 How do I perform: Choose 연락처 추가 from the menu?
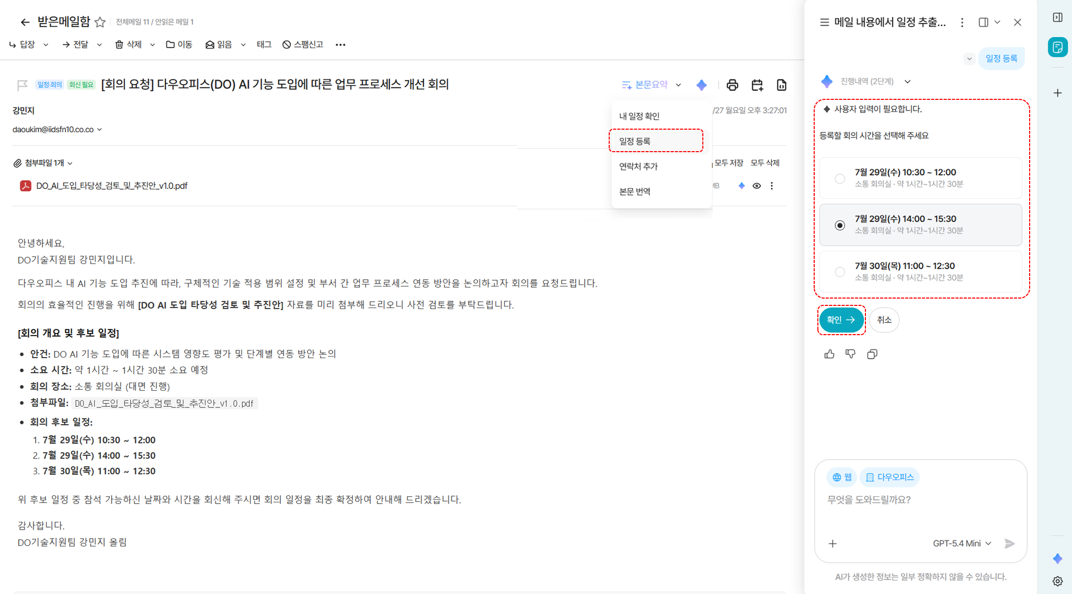662,166
